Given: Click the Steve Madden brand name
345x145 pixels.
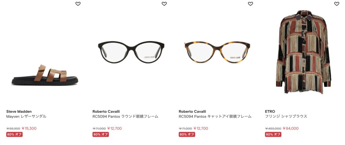Looking at the screenshot, I should 19,111.
